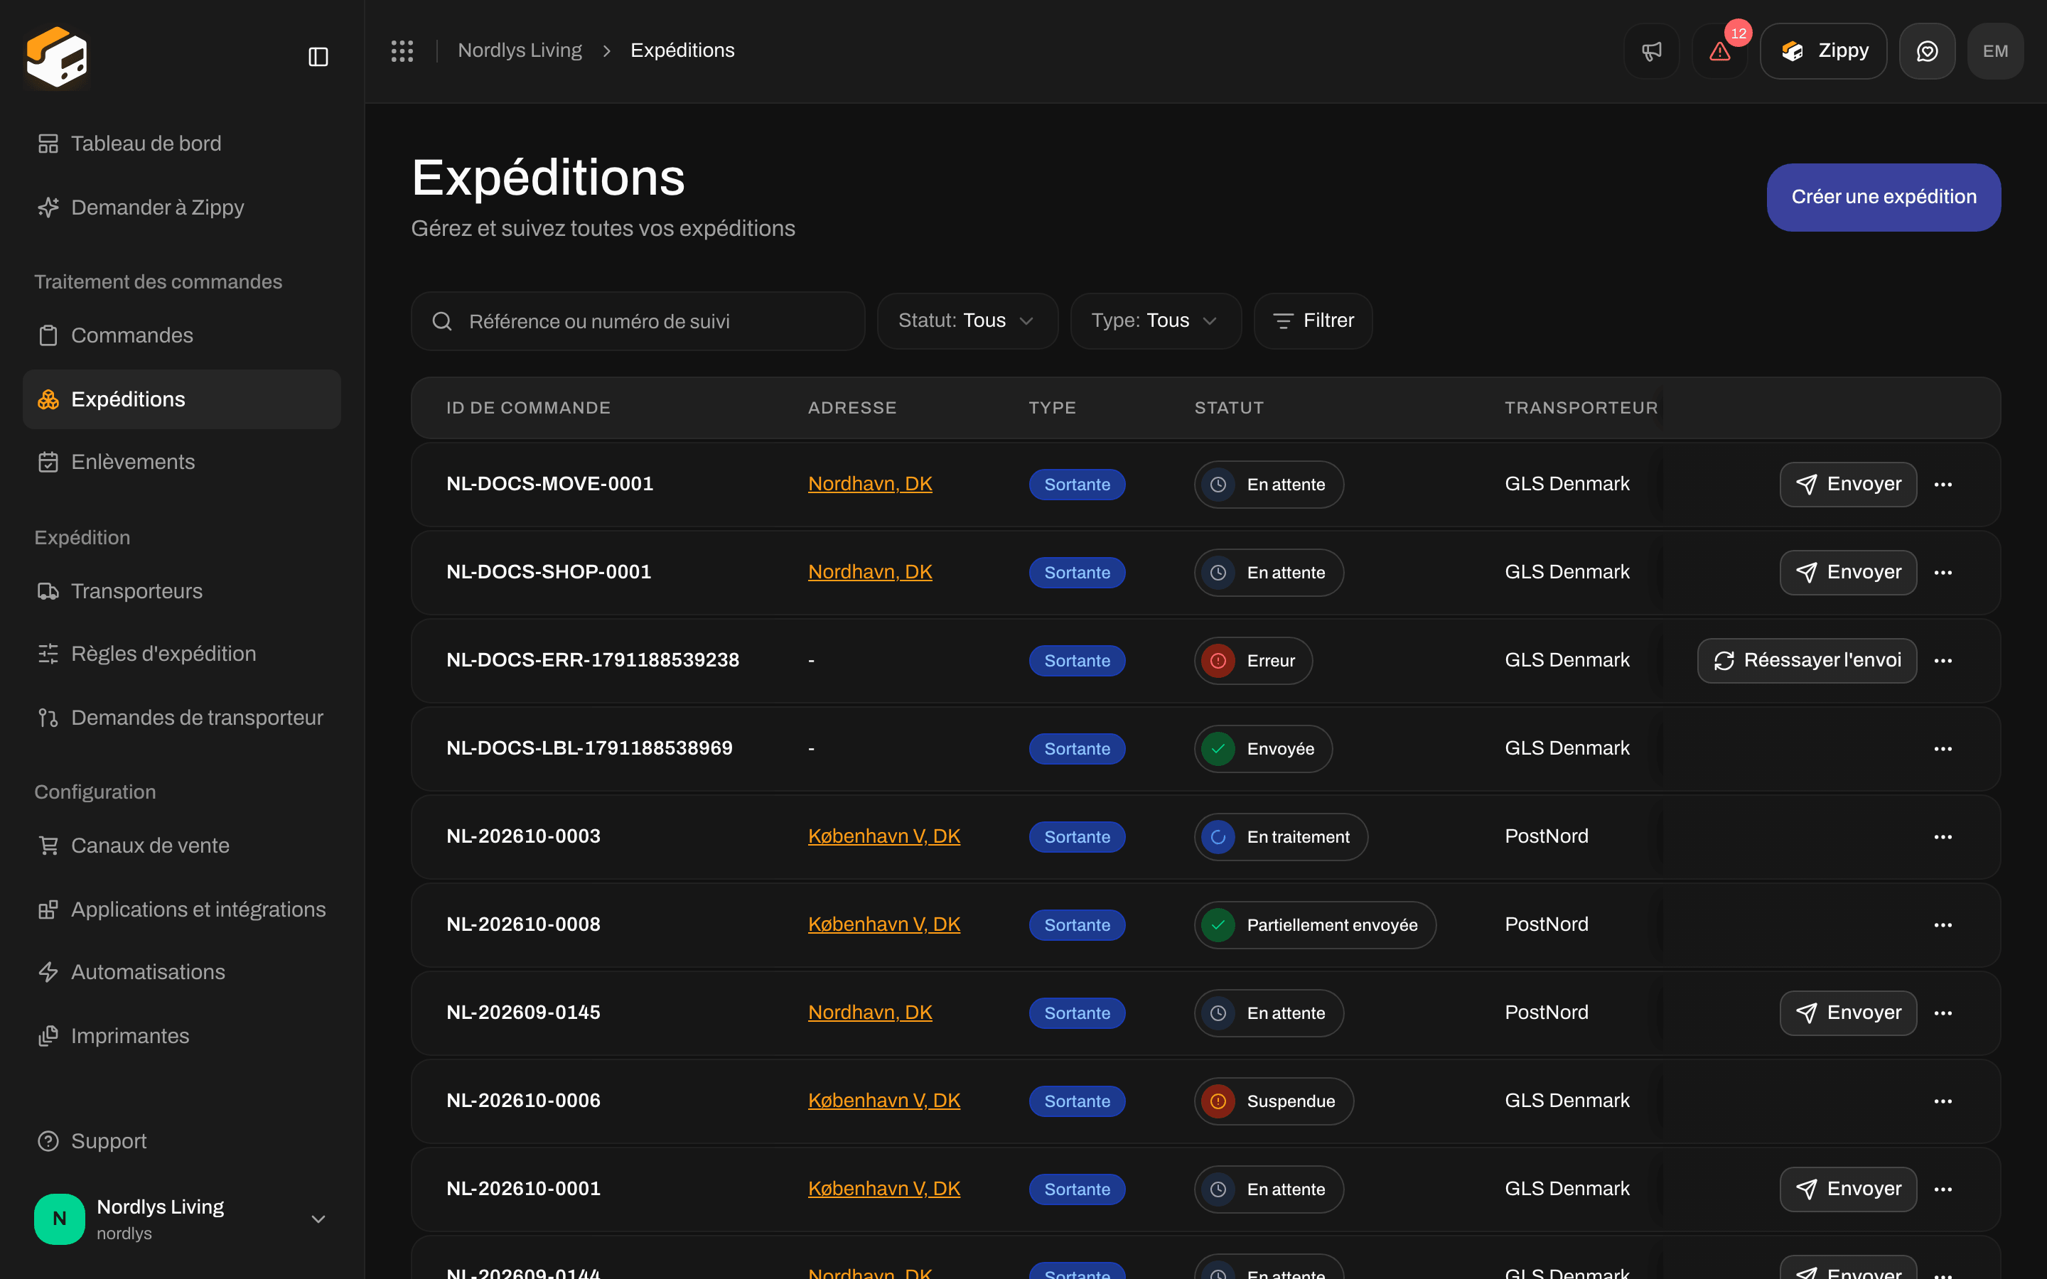Click the Zippy button in header
The height and width of the screenshot is (1279, 2047).
point(1823,50)
